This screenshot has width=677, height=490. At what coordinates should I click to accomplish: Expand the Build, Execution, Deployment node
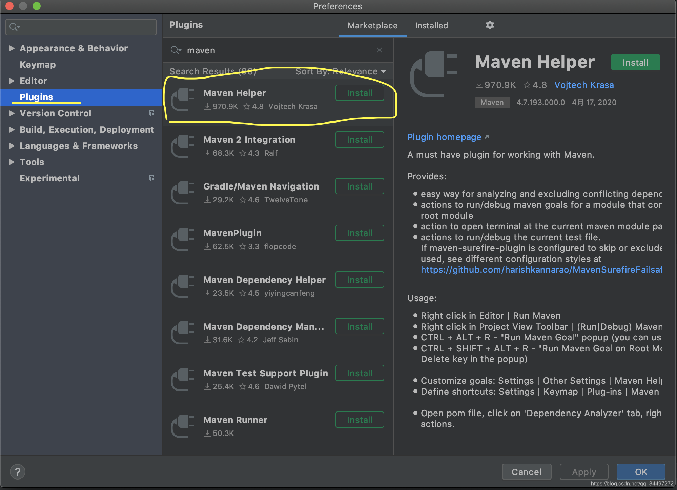coord(12,130)
